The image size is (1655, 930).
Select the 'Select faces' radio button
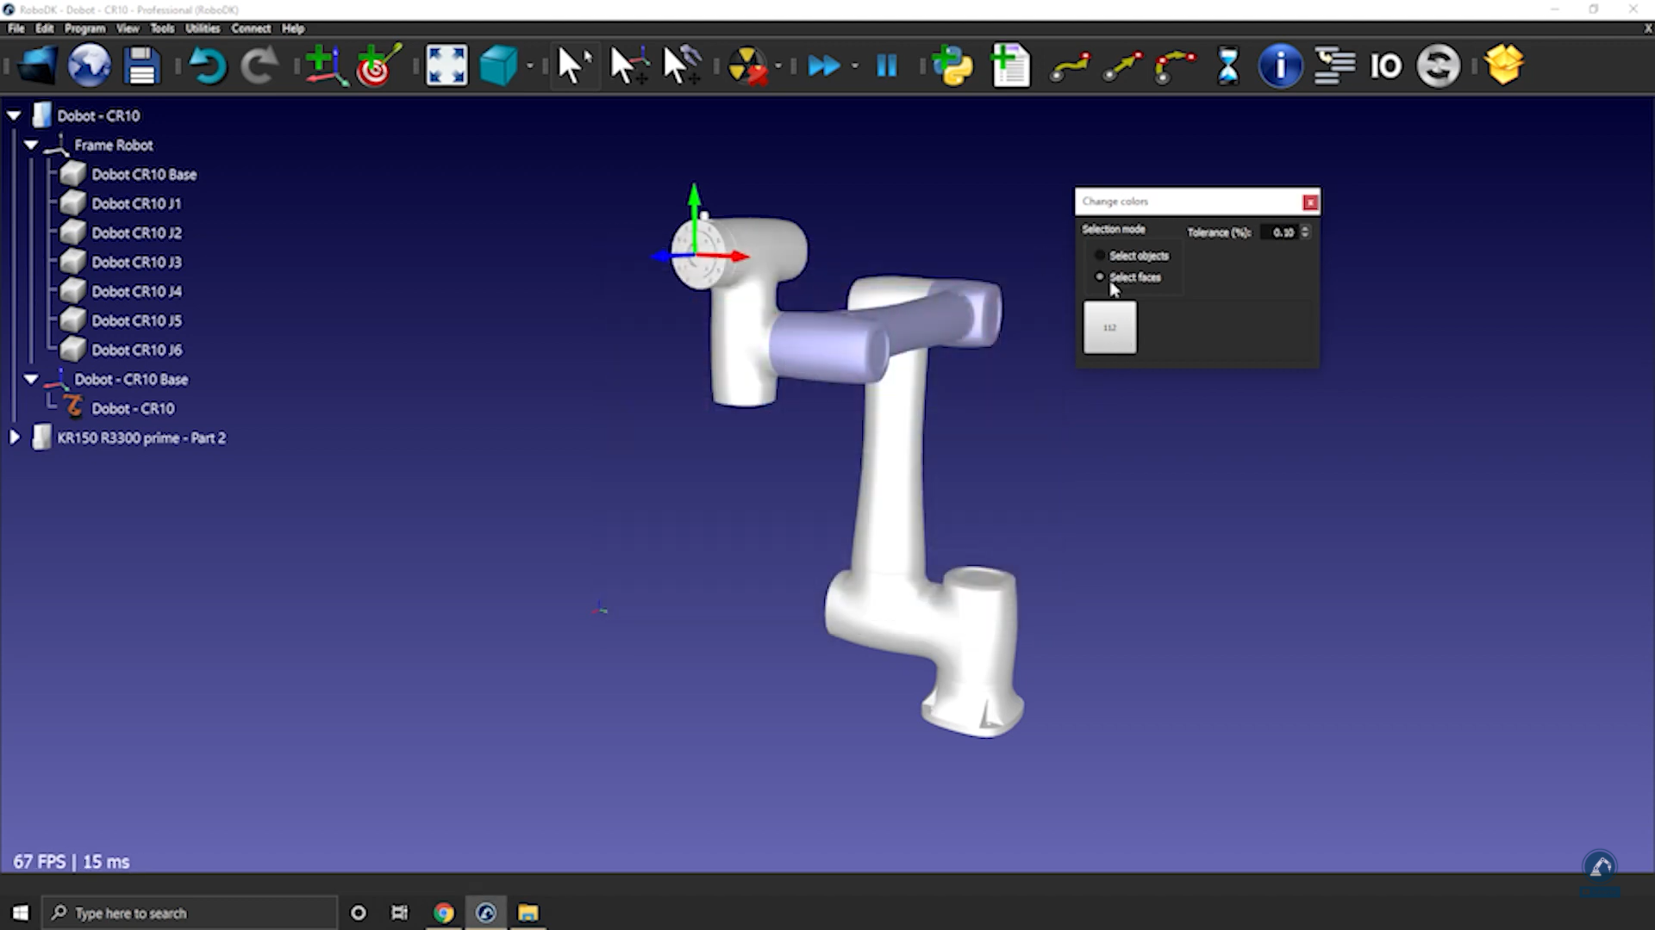1100,277
